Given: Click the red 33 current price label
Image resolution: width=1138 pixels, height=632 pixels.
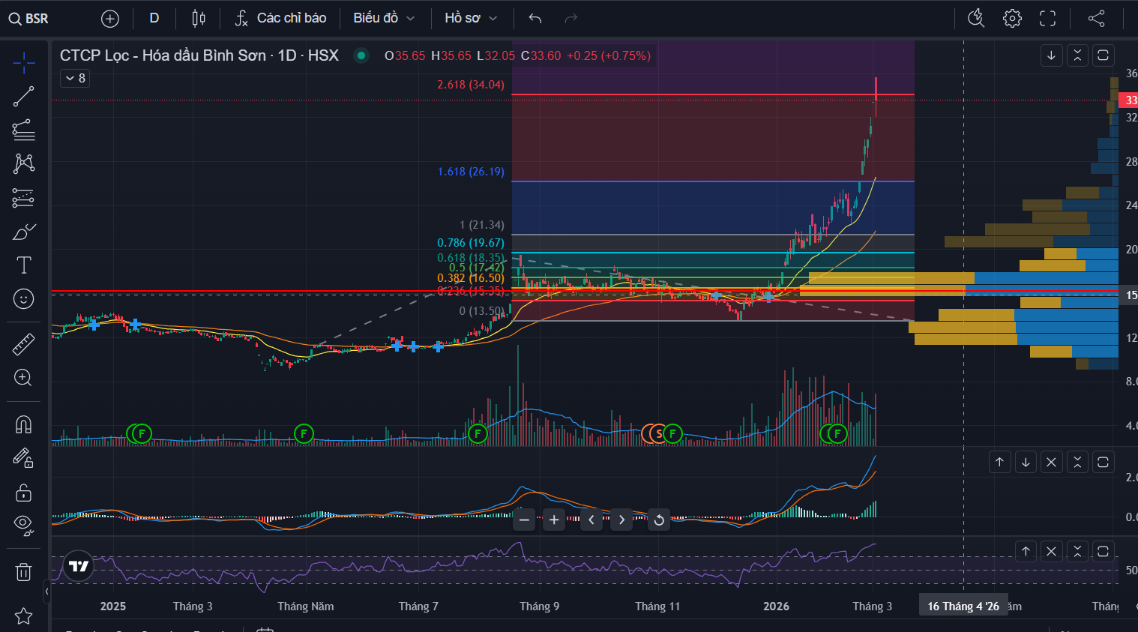Looking at the screenshot, I should click(x=1128, y=100).
